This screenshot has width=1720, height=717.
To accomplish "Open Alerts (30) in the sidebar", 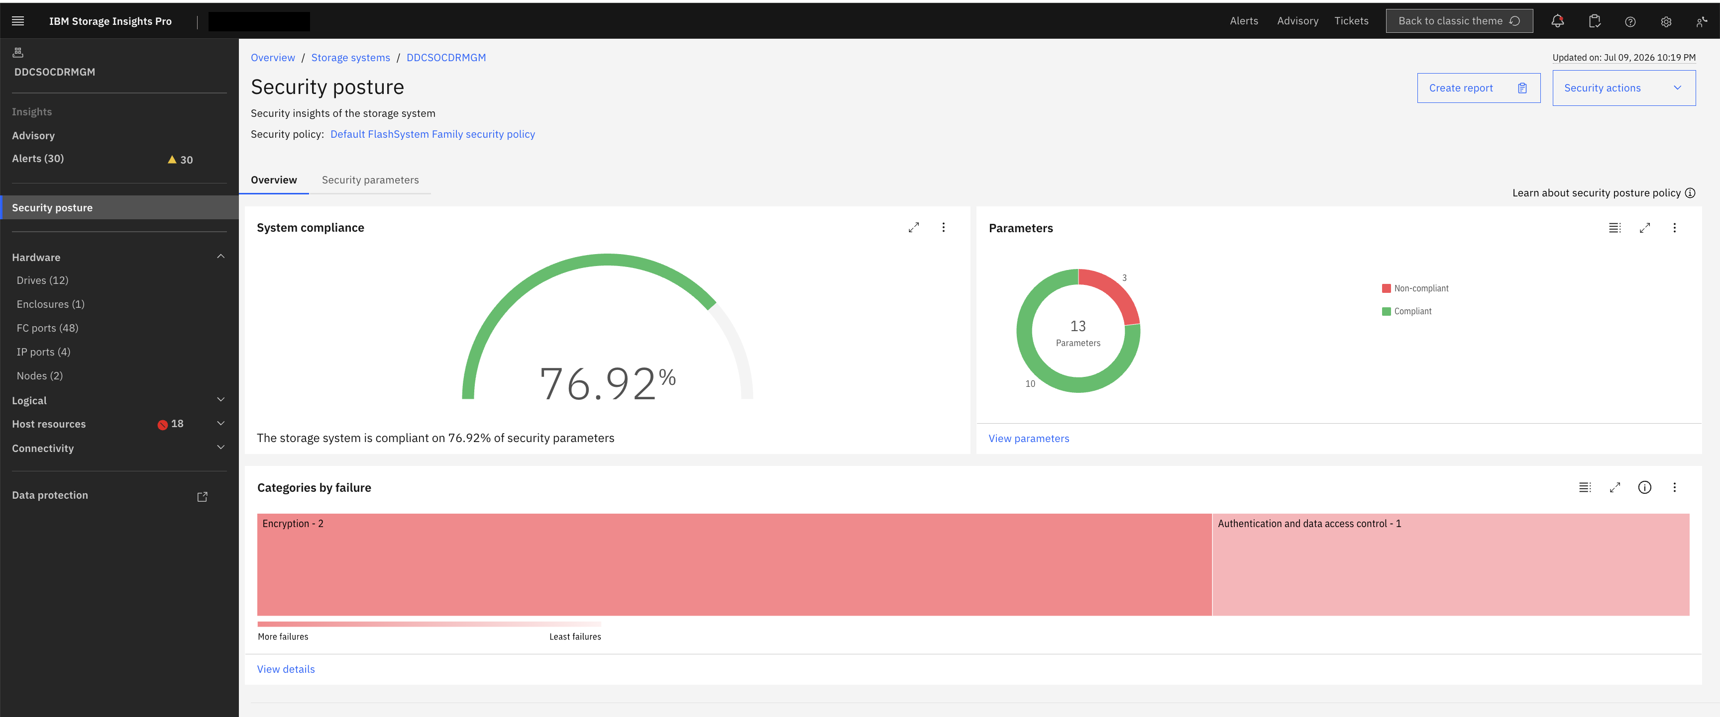I will pos(38,159).
